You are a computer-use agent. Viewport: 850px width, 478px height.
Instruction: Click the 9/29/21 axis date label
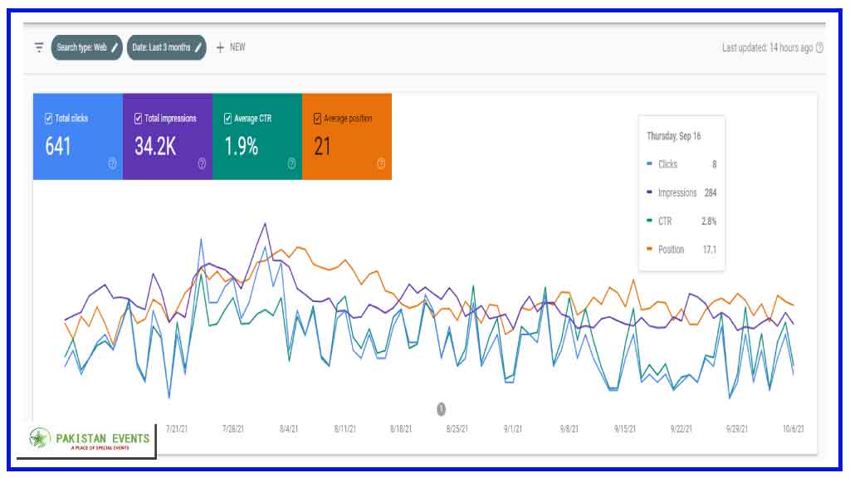point(737,429)
